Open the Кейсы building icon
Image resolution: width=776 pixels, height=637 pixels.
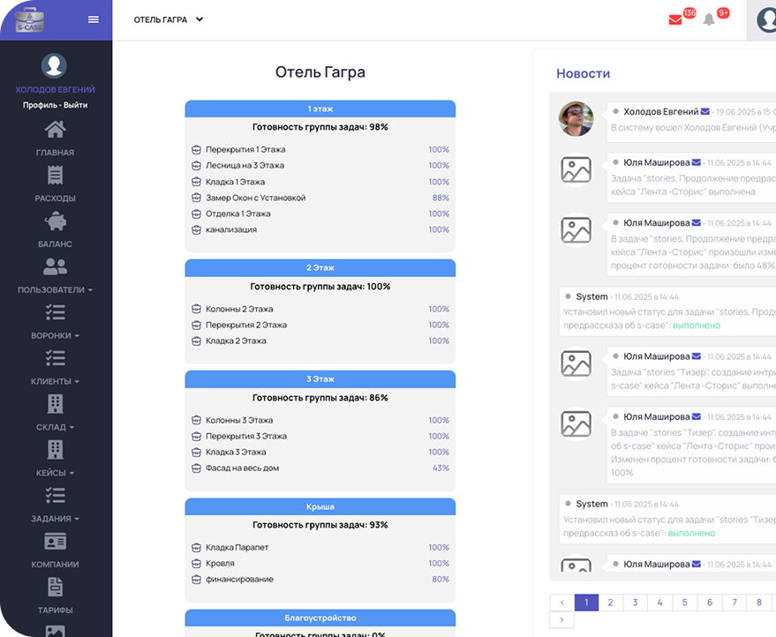click(x=55, y=450)
